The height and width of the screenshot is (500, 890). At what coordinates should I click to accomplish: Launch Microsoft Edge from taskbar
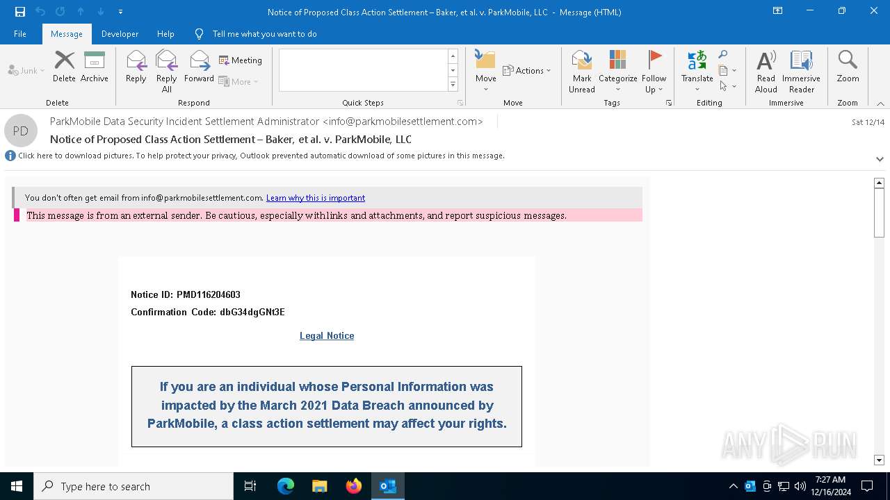click(x=286, y=486)
